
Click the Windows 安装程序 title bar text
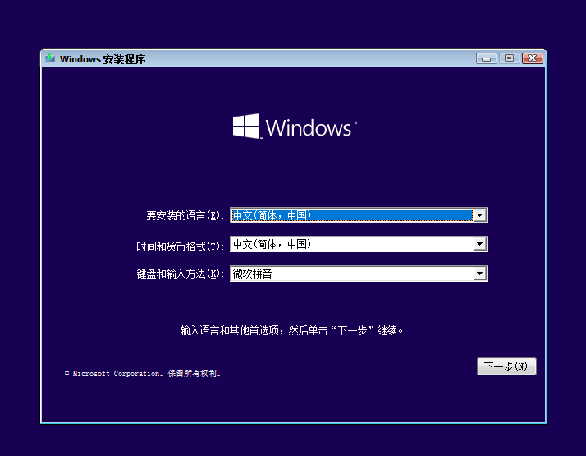coord(103,59)
